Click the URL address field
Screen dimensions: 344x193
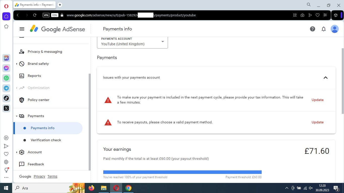point(131,15)
